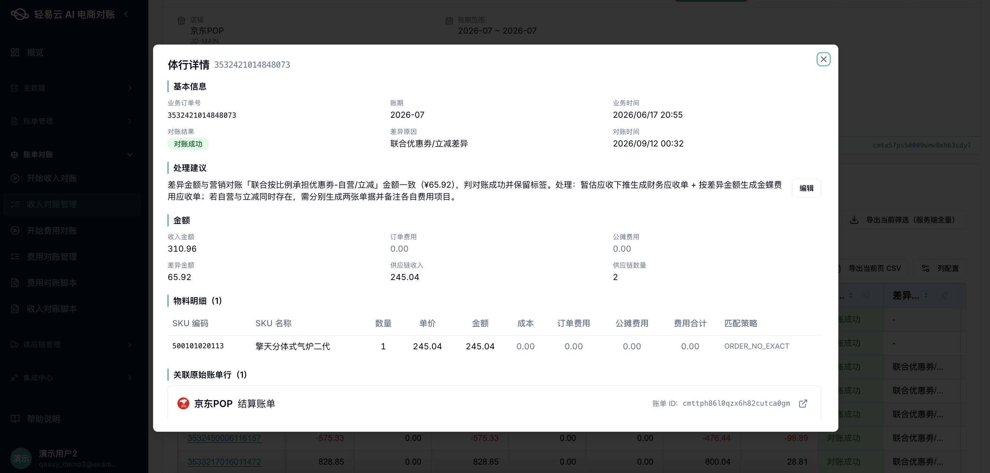
Task: Click the header order number 3532421014848073
Action: coord(252,65)
